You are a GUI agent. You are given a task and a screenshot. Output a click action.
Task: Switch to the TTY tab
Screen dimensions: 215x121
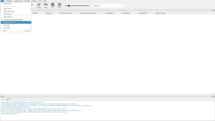point(8,99)
